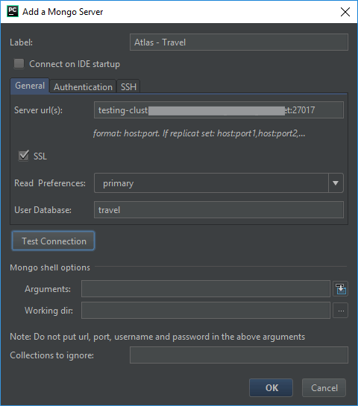The width and height of the screenshot is (358, 406).
Task: Click the Arguments expand field icon
Action: [340, 289]
